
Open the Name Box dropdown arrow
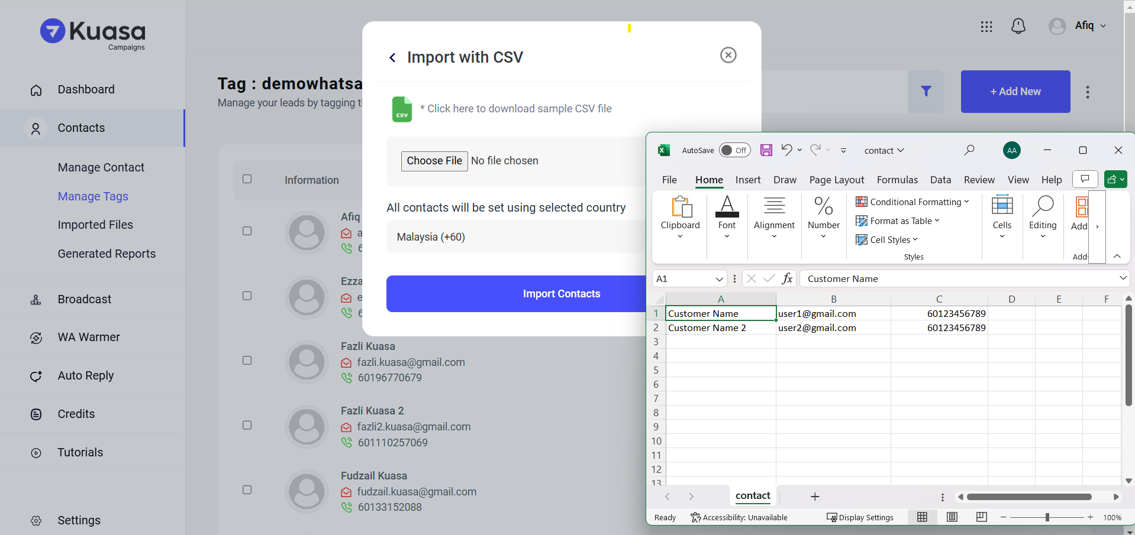[x=719, y=279]
